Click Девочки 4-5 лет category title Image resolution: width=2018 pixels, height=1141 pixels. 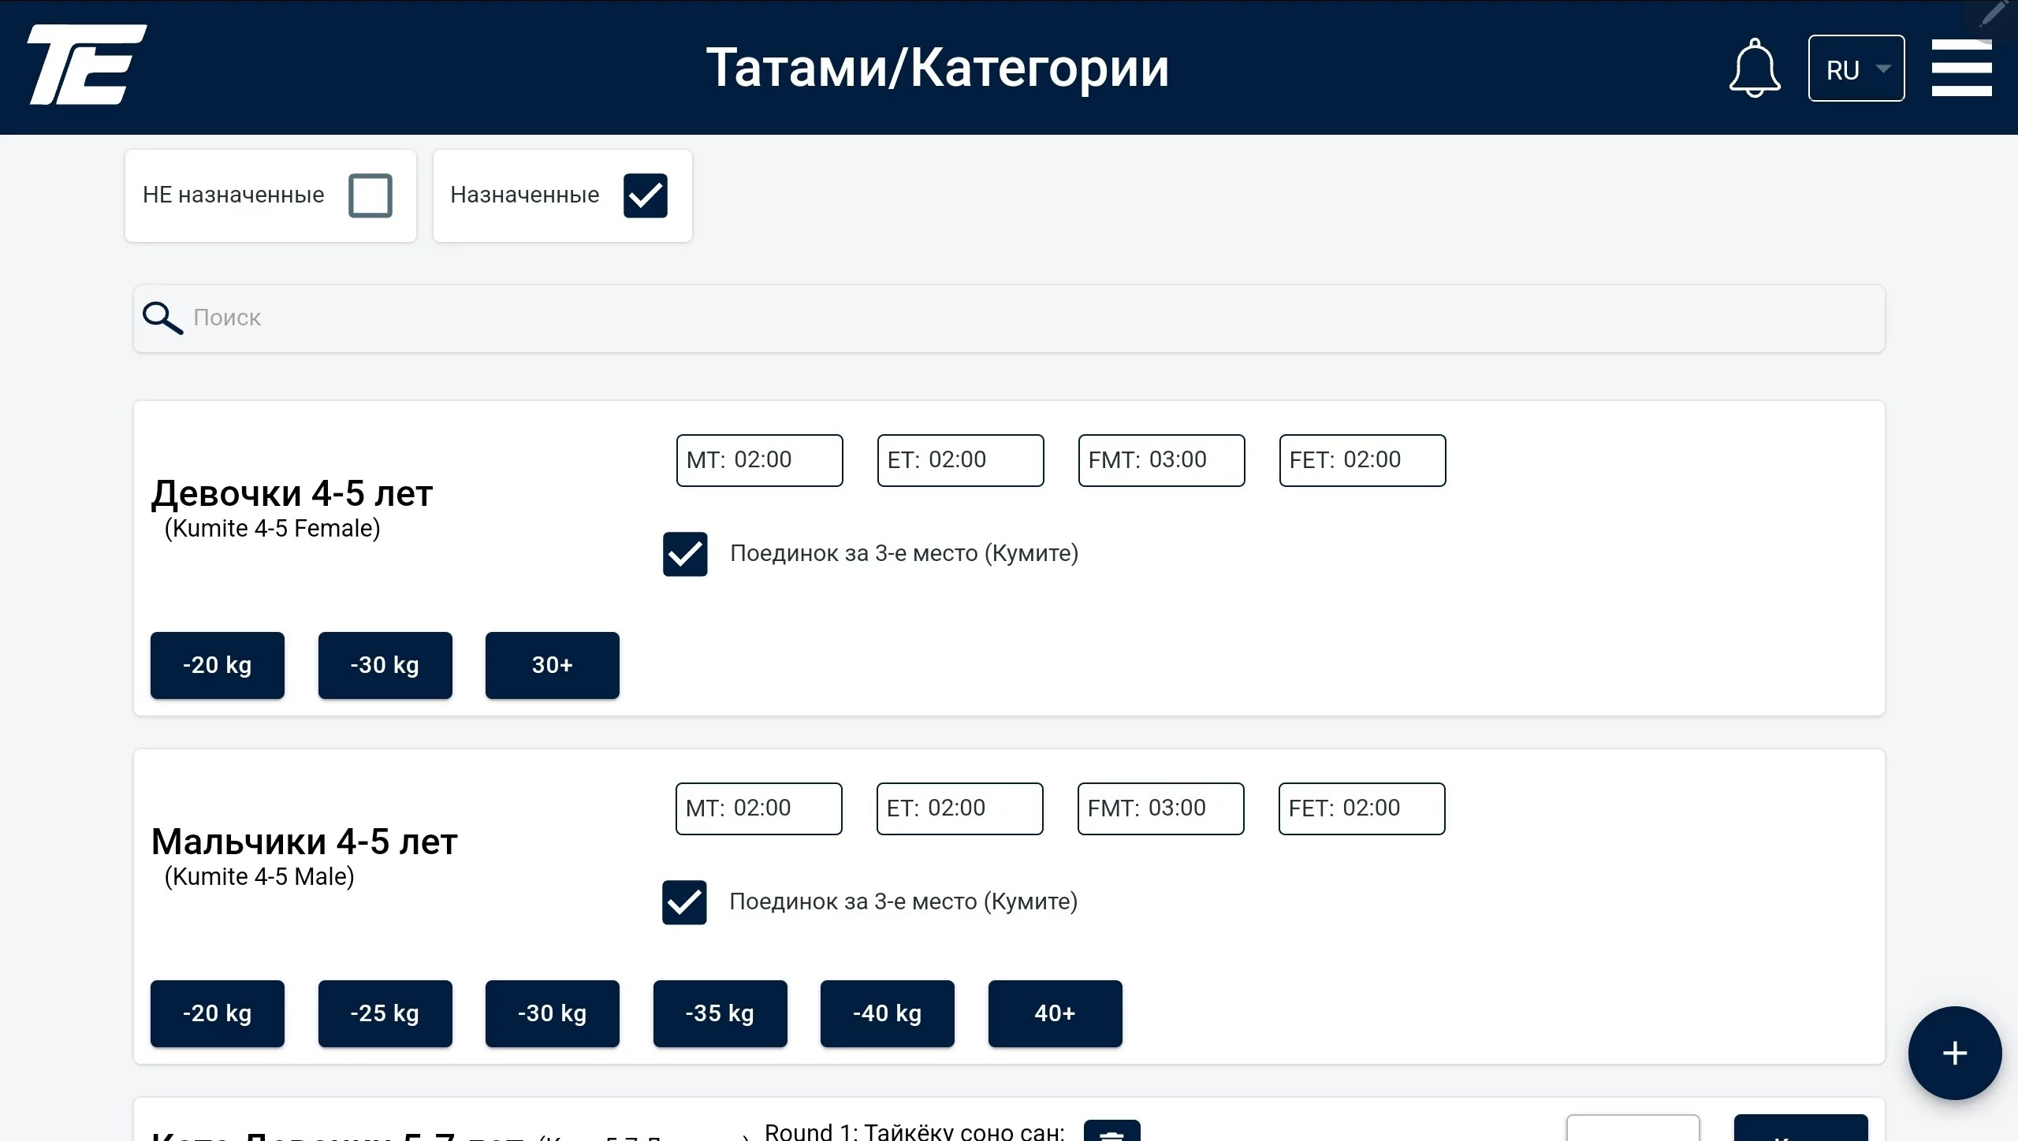coord(292,494)
